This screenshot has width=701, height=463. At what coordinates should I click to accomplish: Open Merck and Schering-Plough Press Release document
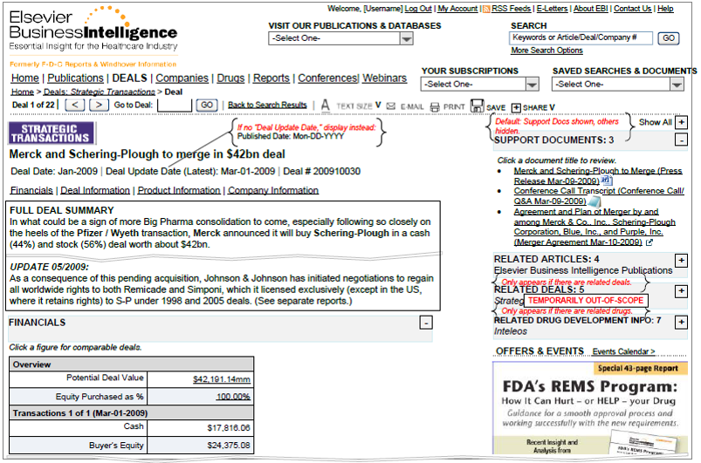[598, 175]
